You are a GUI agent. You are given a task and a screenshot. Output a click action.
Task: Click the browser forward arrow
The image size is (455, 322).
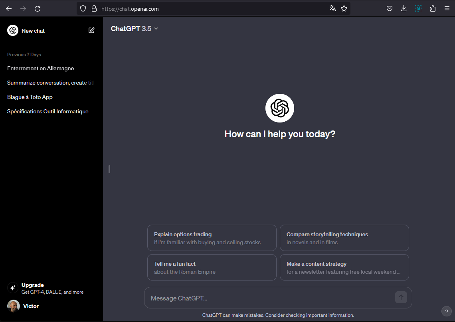pyautogui.click(x=23, y=9)
